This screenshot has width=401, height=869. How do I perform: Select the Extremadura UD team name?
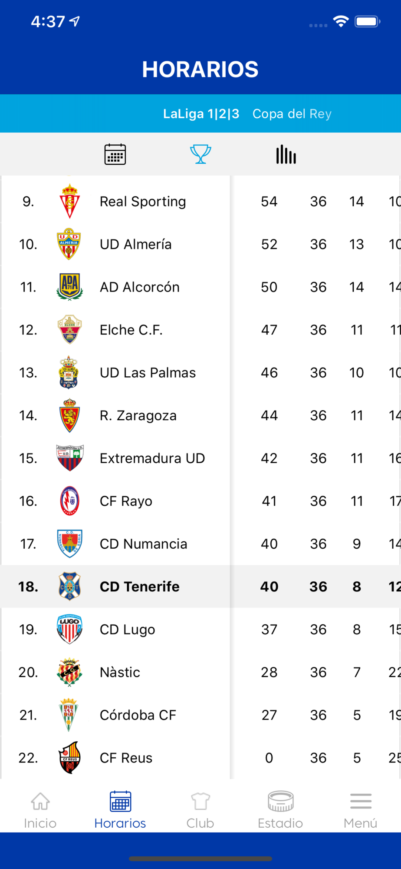tap(152, 458)
